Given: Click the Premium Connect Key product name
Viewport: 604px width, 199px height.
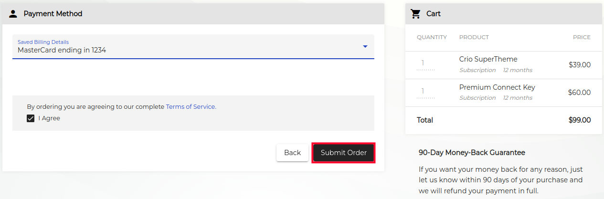Looking at the screenshot, I should 497,87.
